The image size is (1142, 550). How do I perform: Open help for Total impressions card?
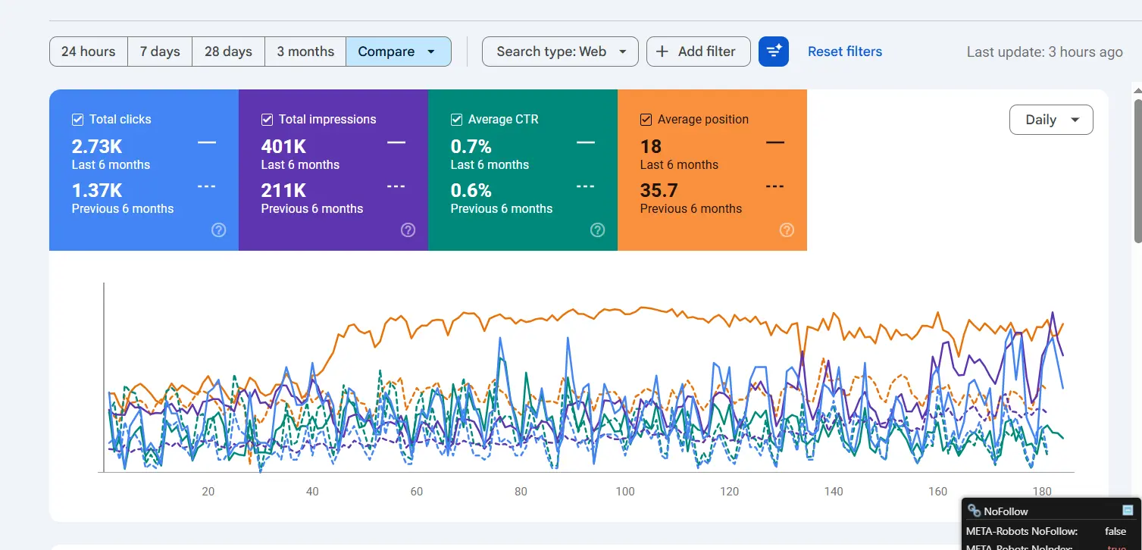click(x=408, y=230)
